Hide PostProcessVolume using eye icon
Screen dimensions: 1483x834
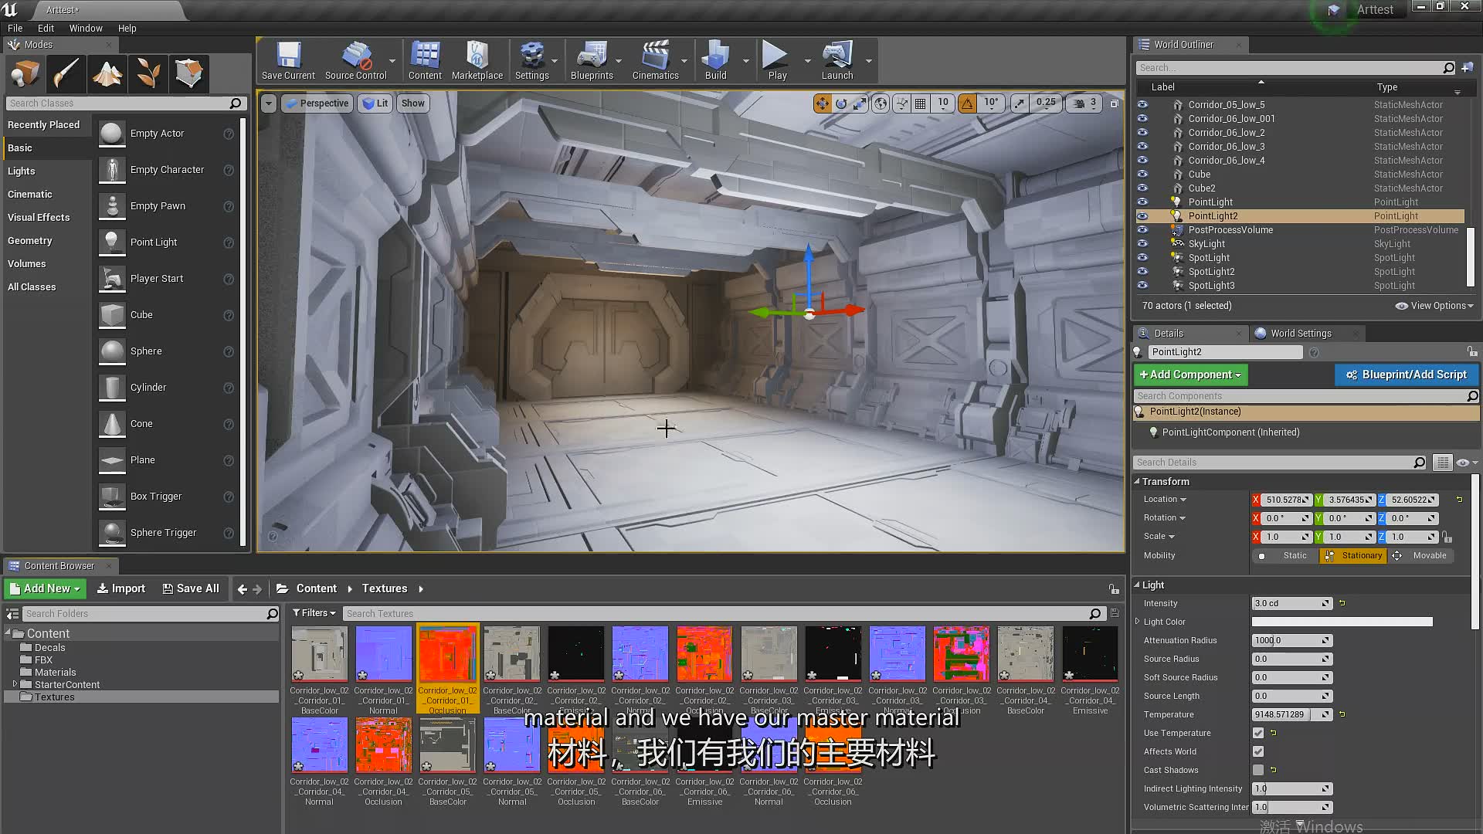pyautogui.click(x=1142, y=229)
